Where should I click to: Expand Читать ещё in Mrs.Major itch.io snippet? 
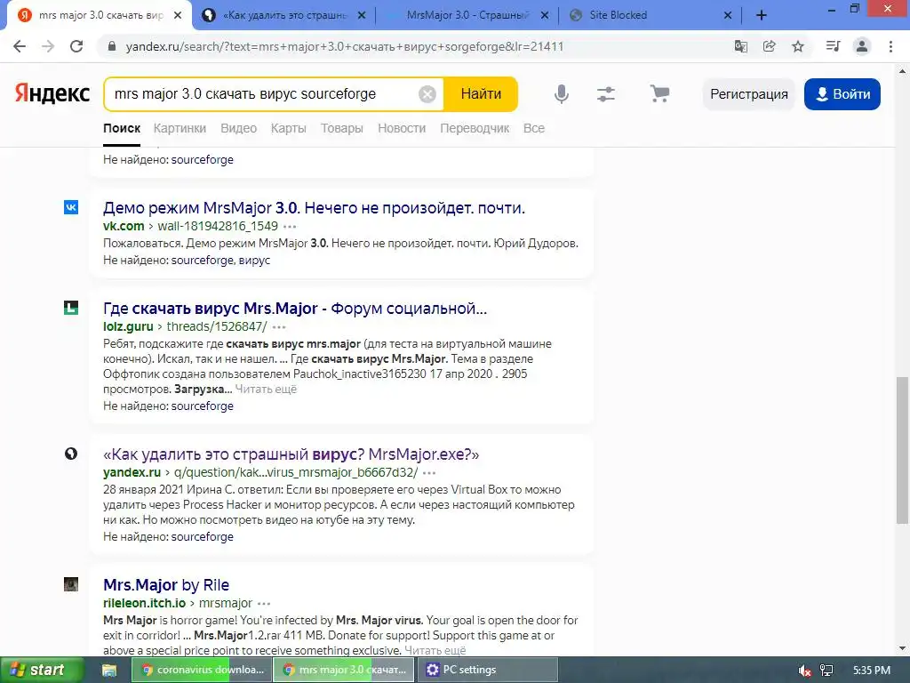tap(435, 650)
